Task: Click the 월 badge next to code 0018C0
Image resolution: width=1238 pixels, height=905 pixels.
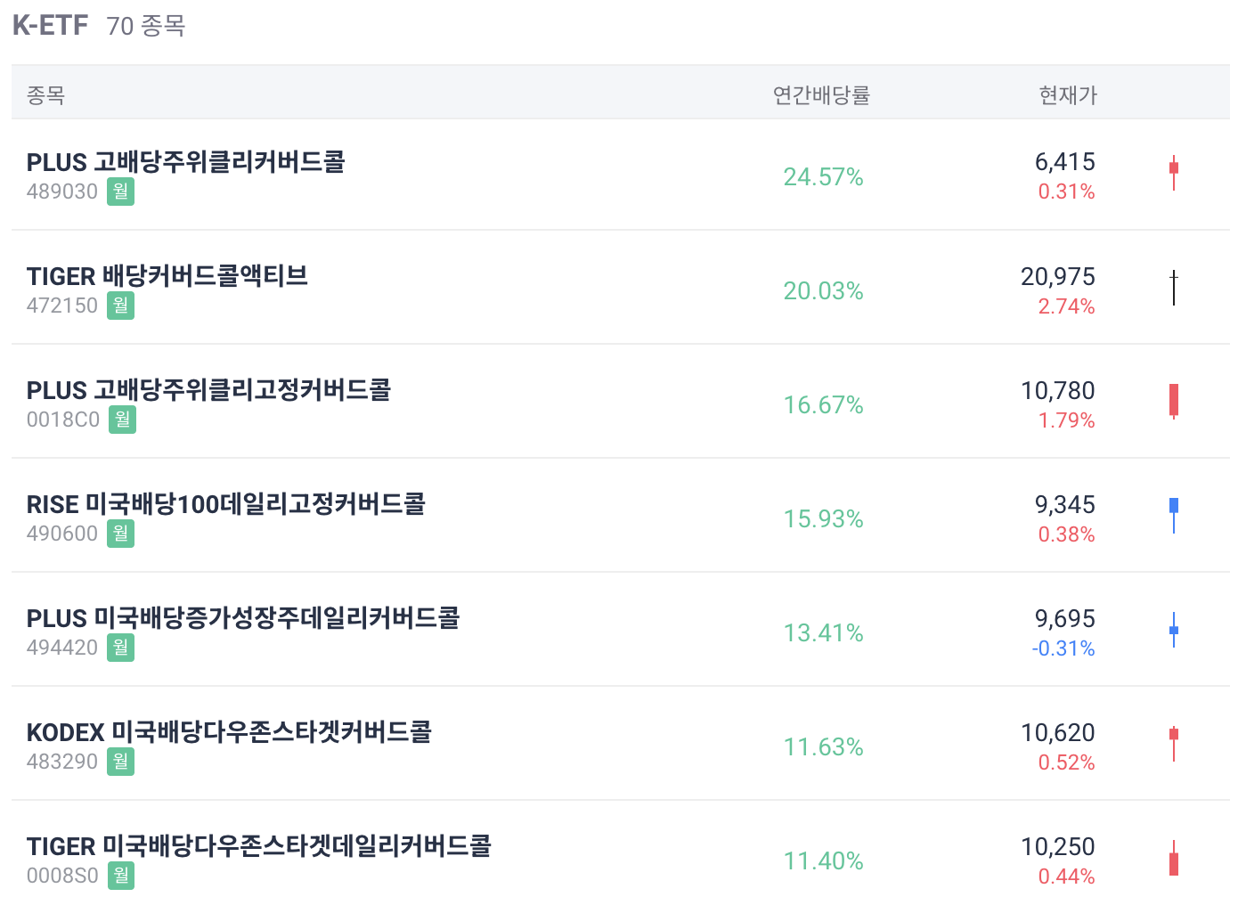Action: [123, 420]
